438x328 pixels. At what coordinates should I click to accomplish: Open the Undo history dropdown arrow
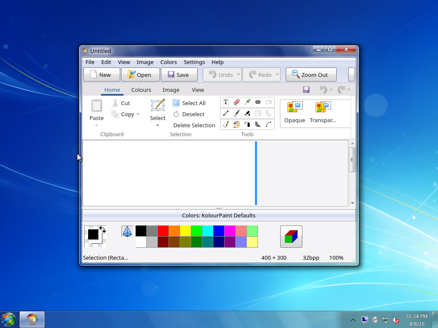(238, 74)
